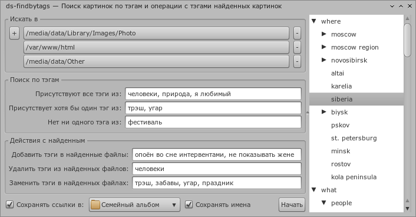Remove the /var/www/html search path

click(x=297, y=48)
